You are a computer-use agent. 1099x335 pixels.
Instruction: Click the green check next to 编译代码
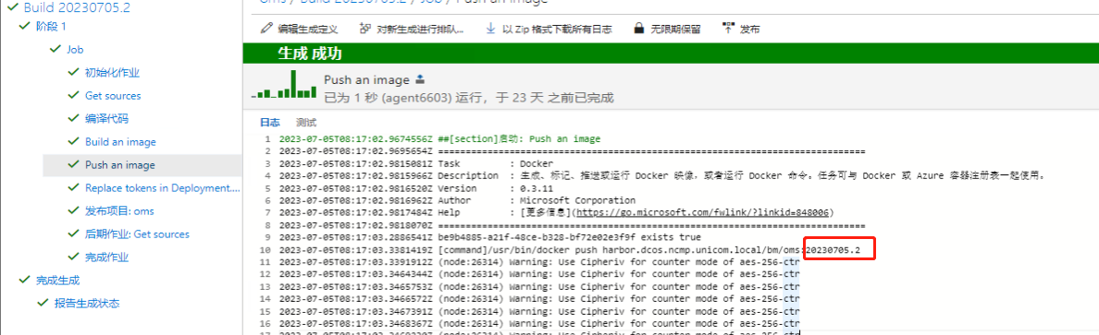(x=73, y=119)
